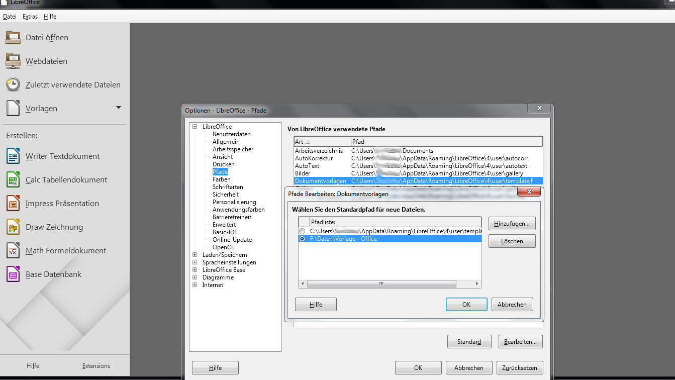Select the Arbeitsverzeichnis row
This screenshot has height=380, width=675.
[418, 151]
